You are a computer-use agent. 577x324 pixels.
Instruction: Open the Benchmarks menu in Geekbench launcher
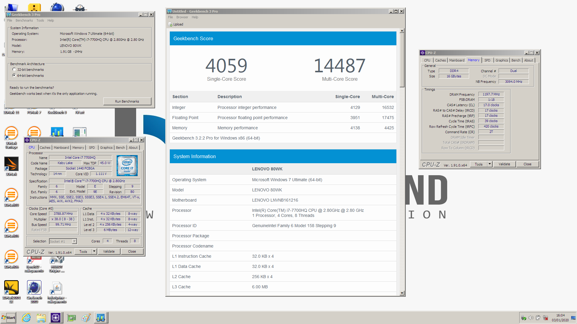click(x=24, y=20)
